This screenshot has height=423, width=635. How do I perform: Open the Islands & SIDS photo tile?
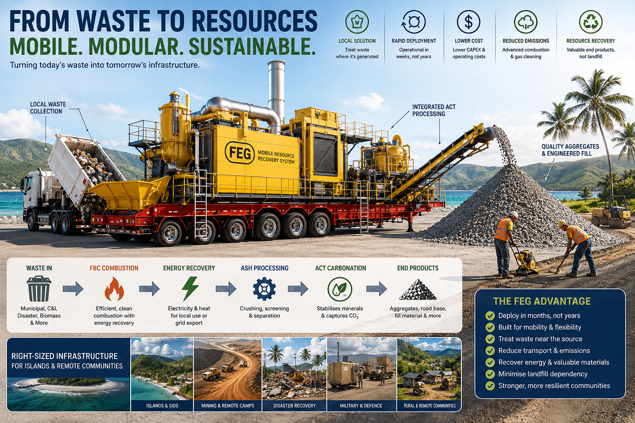162,374
